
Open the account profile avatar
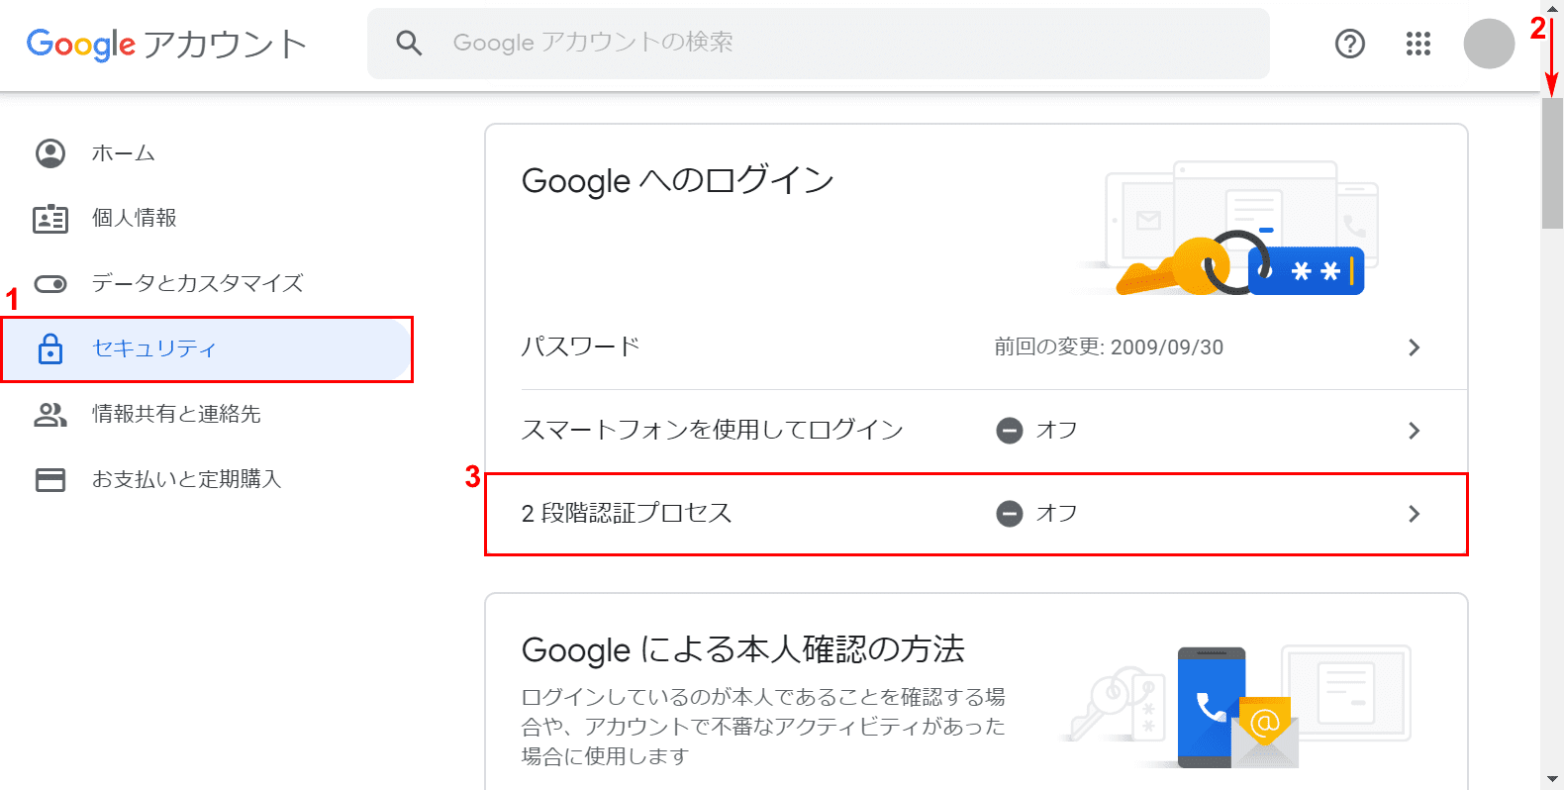(1489, 44)
